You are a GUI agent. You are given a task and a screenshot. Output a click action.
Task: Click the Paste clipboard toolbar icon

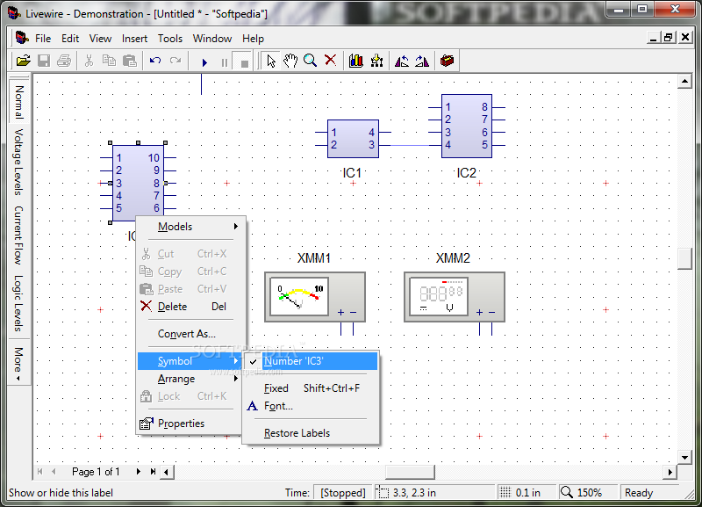129,61
